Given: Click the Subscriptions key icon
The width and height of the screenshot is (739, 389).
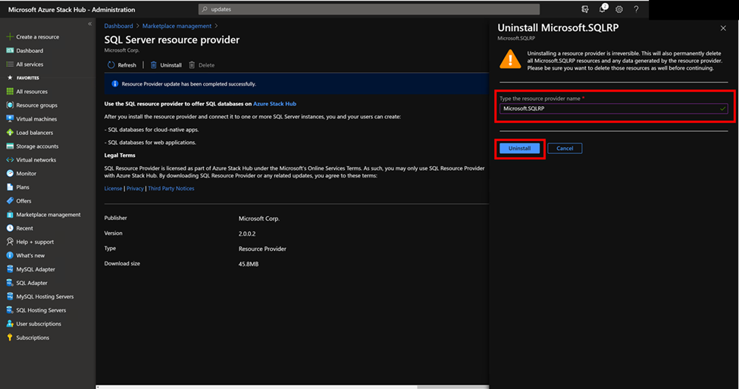Looking at the screenshot, I should click(x=9, y=337).
